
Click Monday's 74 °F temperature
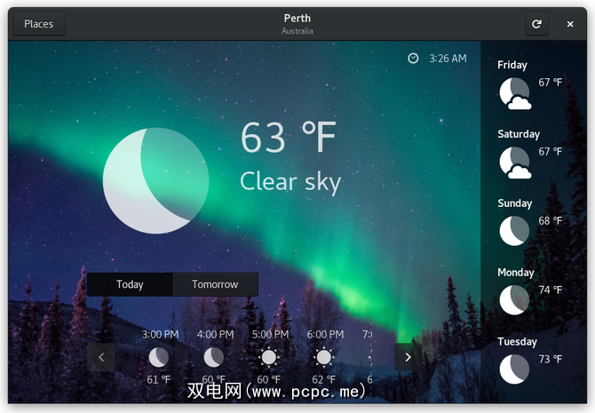(551, 290)
